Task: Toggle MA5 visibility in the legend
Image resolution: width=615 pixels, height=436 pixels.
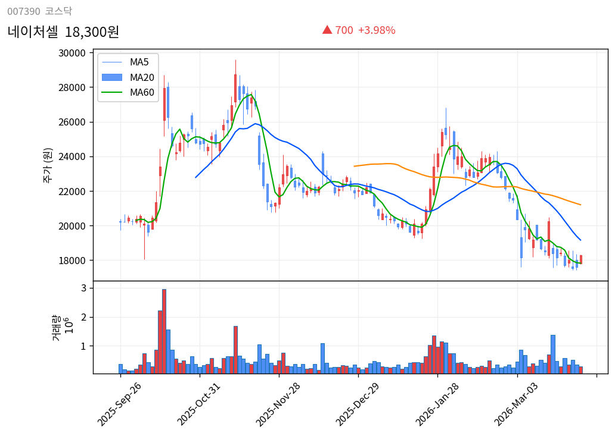Action: coord(138,62)
